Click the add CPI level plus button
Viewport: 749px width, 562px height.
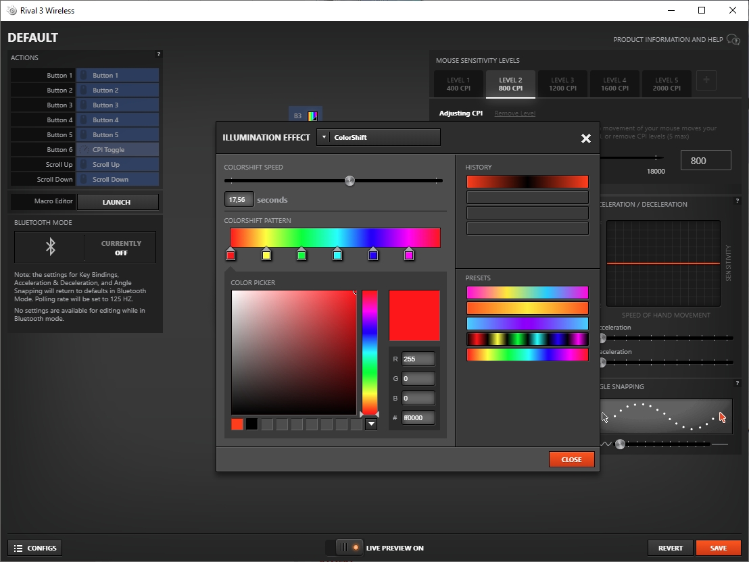coord(706,80)
